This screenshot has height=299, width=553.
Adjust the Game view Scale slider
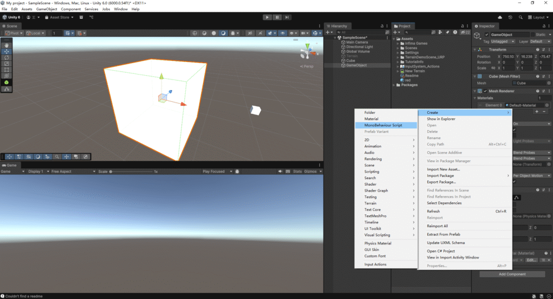point(131,172)
